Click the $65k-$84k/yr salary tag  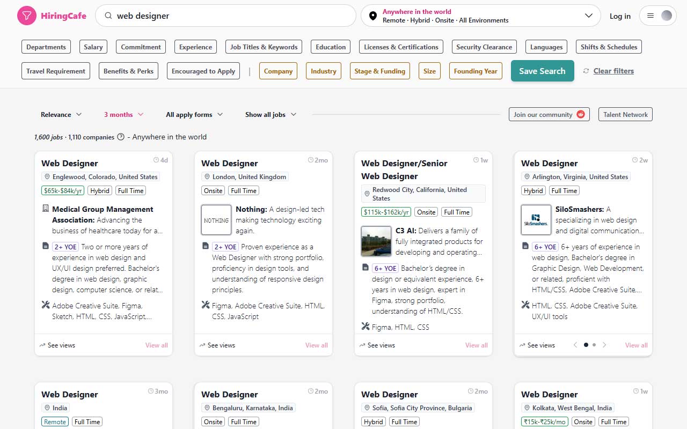(63, 190)
